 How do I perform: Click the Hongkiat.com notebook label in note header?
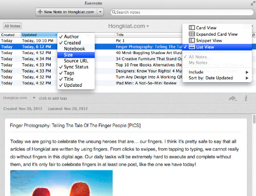[x=15, y=98]
